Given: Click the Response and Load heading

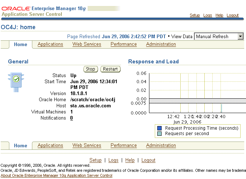Looking at the screenshot, I should coord(153,62).
